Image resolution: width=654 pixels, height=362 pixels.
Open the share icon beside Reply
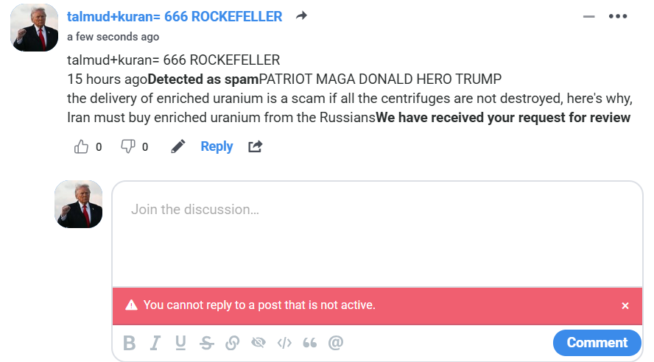click(255, 146)
